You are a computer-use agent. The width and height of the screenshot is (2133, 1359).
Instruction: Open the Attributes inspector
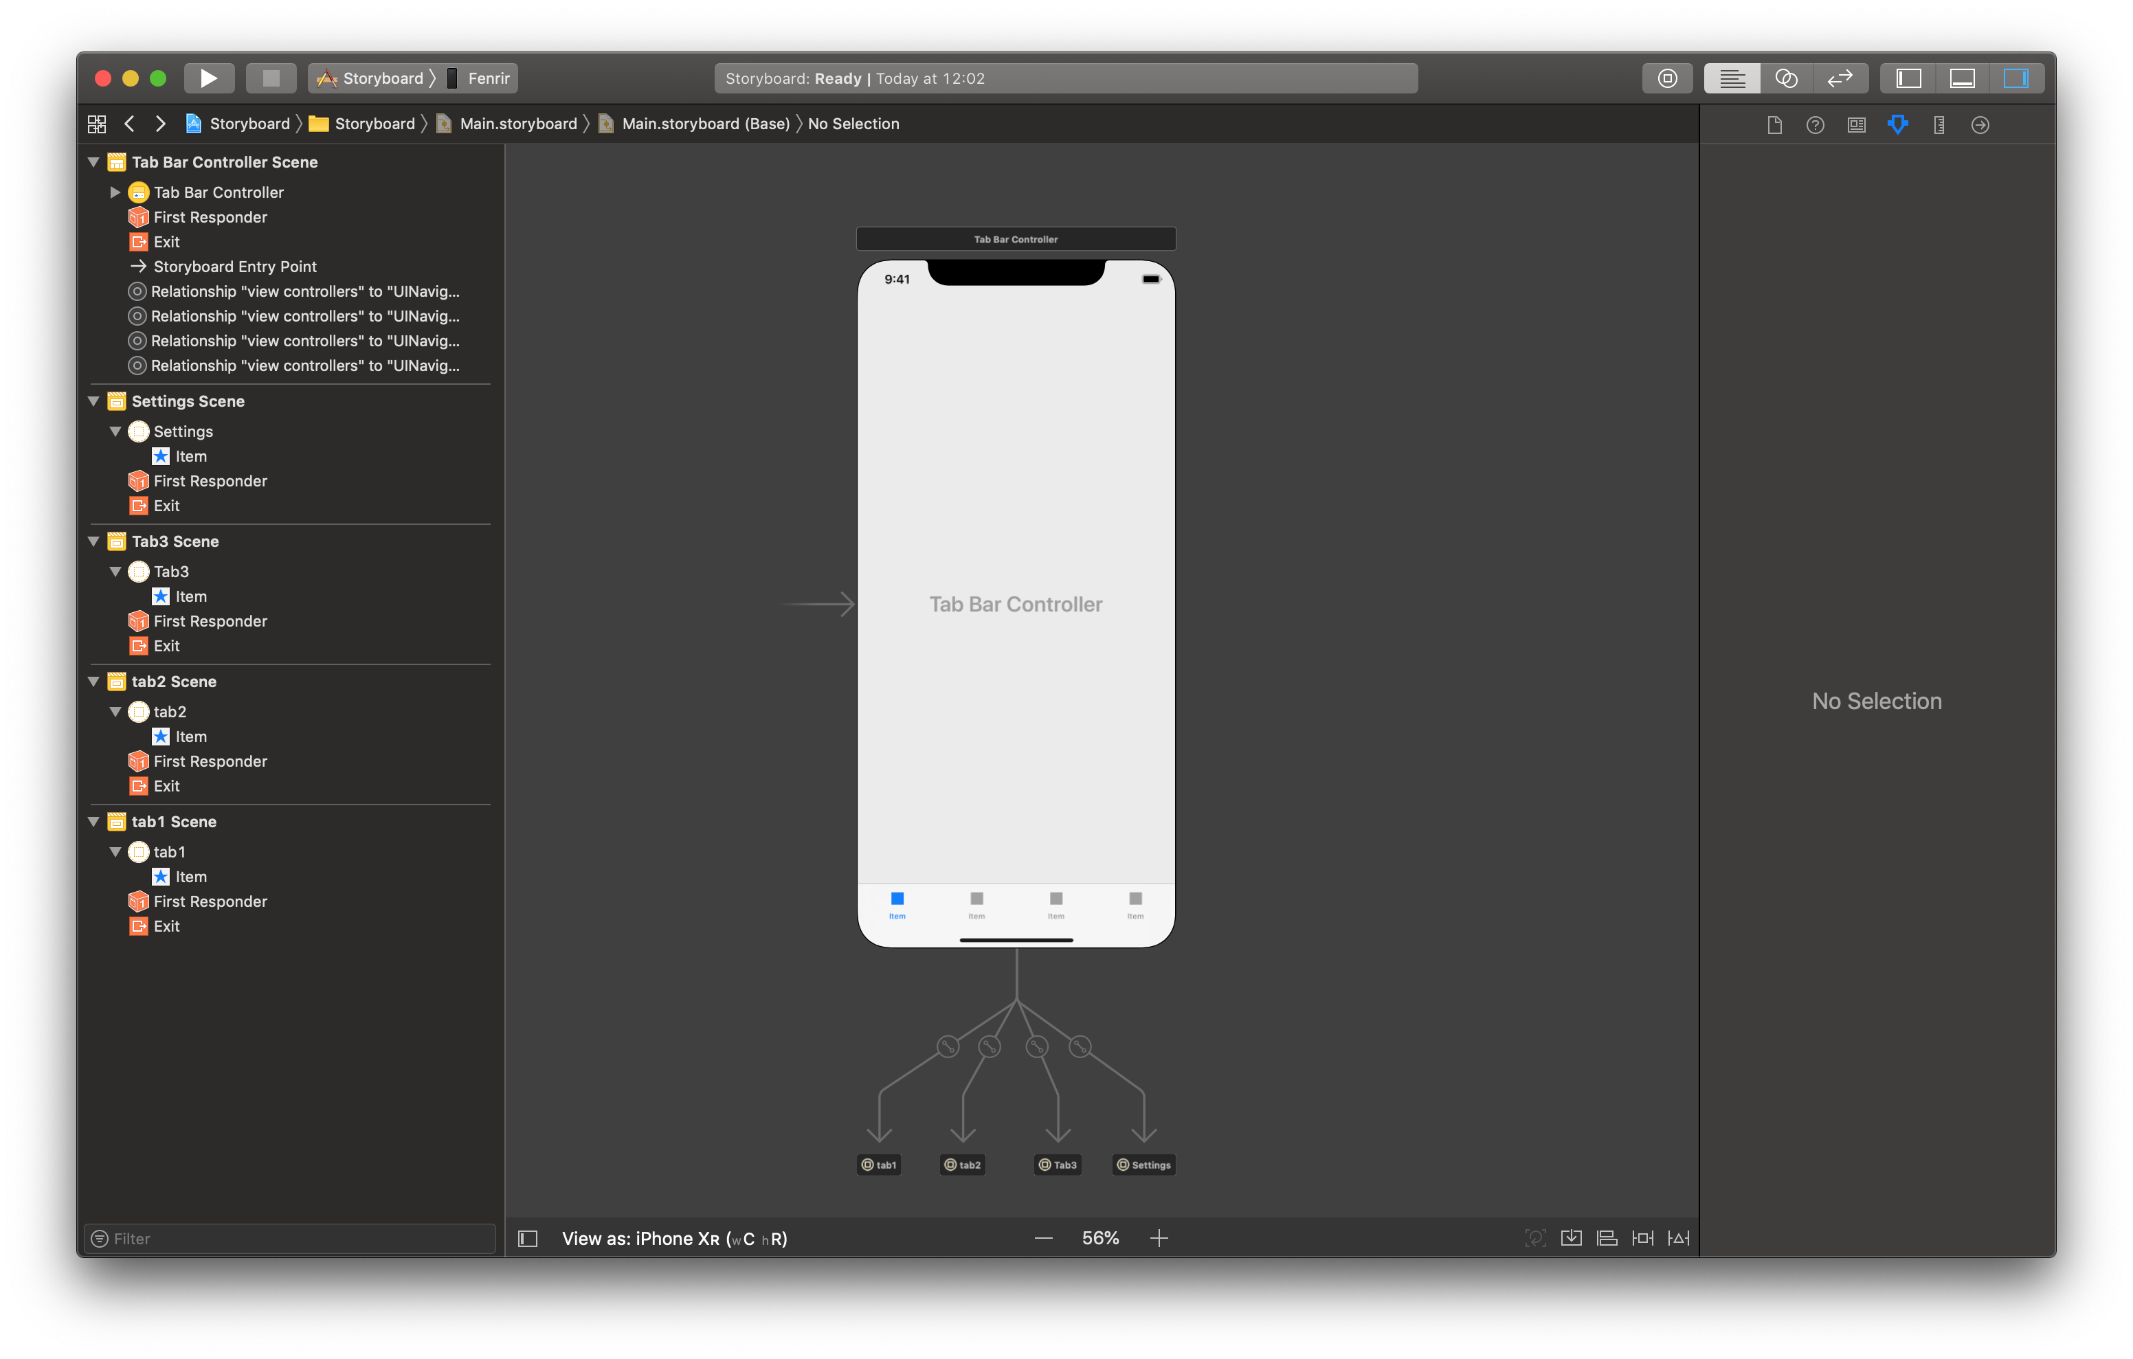pyautogui.click(x=1897, y=124)
